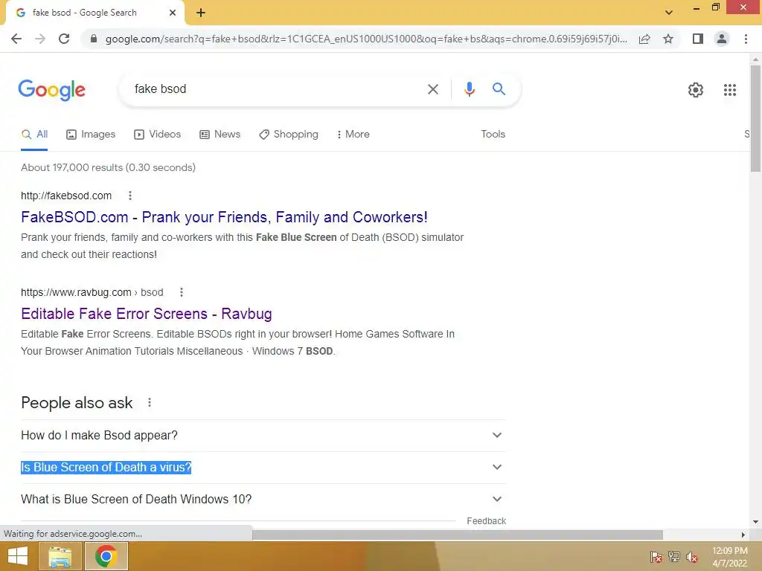Open Chrome side panel icon
762x571 pixels.
698,39
